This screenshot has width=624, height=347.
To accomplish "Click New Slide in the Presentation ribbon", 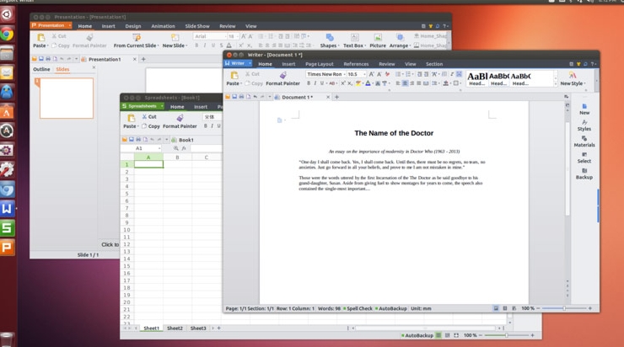I will (x=174, y=41).
